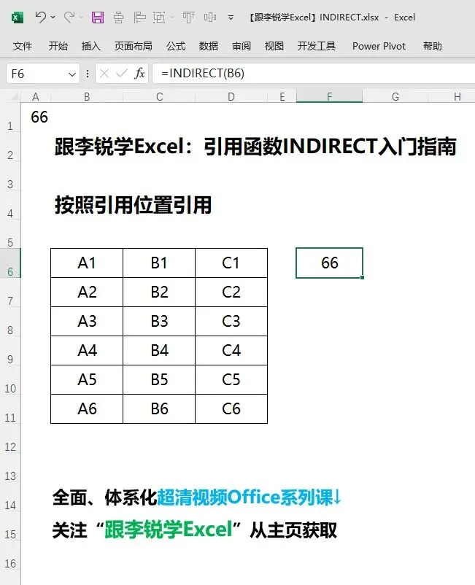Select the table cell B6
The height and width of the screenshot is (585, 475).
(x=159, y=409)
